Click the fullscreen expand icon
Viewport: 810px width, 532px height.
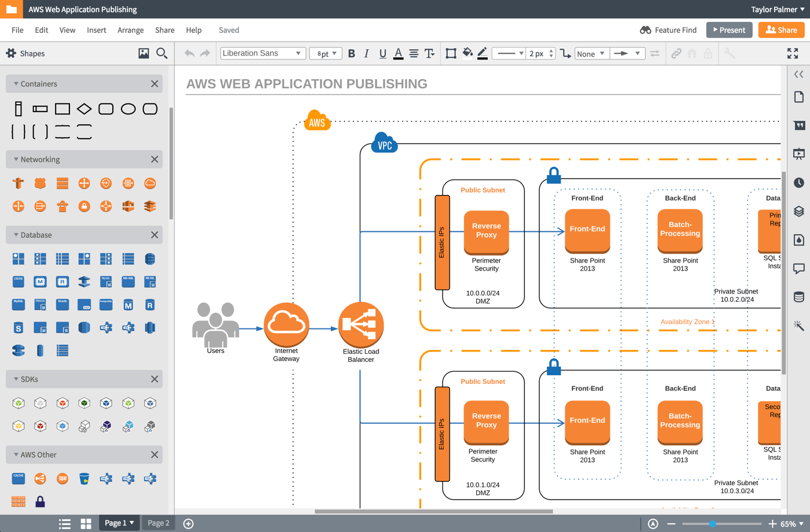point(793,53)
